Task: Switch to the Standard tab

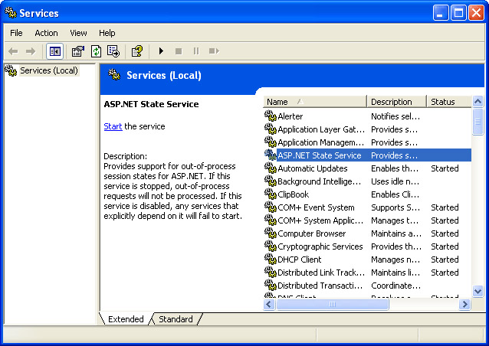Action: click(176, 319)
